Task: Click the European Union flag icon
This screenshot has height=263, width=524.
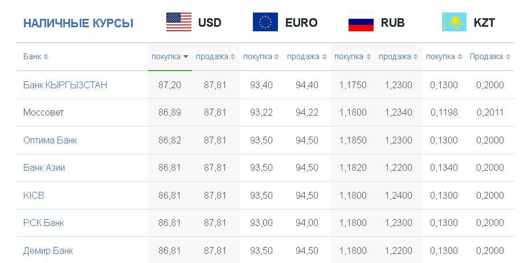Action: click(x=265, y=22)
